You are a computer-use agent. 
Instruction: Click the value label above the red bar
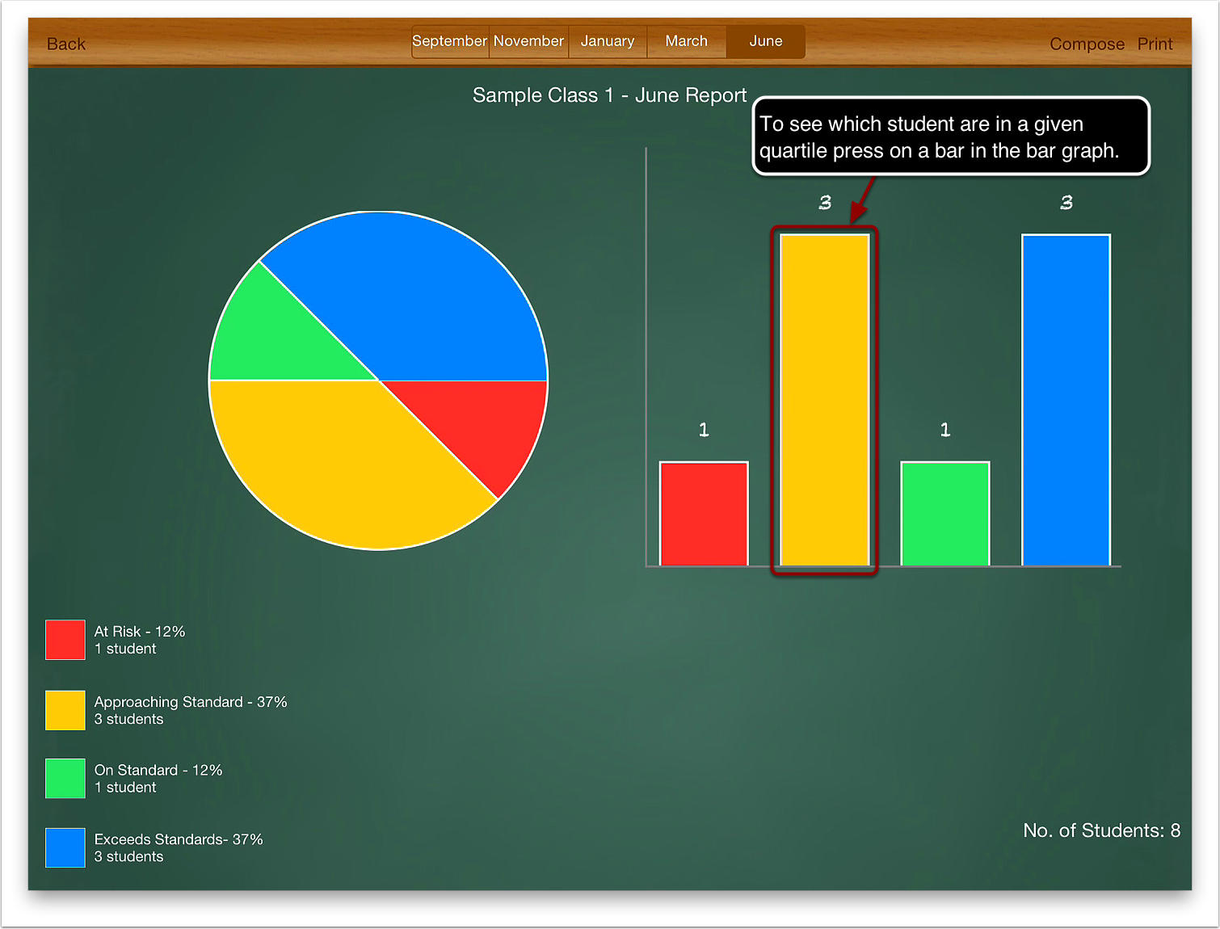[704, 430]
